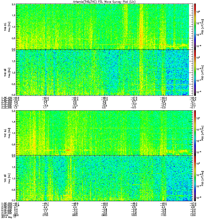Click the '0600' time label on bottom axis
The width and height of the screenshot is (206, 219).
click(x=16, y=215)
